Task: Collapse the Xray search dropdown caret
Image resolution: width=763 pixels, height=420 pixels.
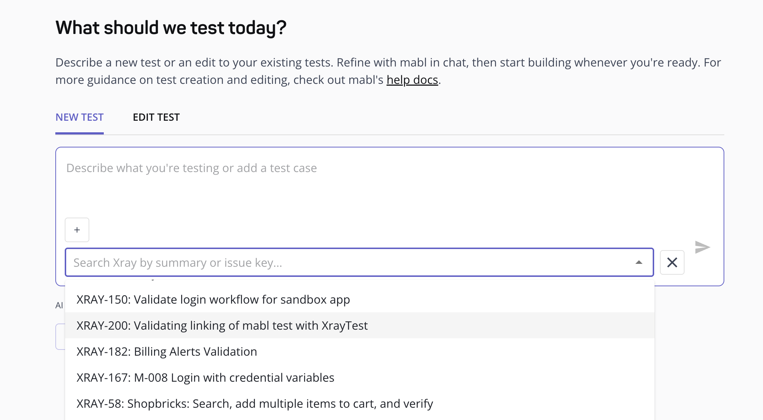Action: [639, 262]
